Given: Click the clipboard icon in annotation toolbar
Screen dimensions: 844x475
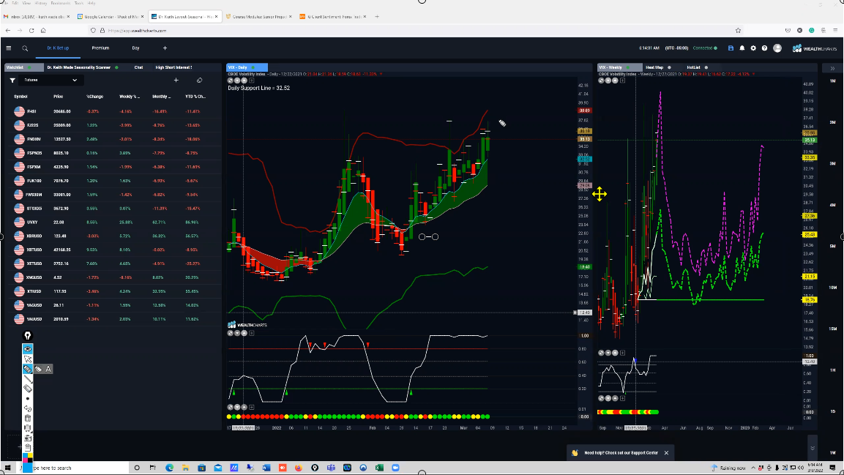Looking at the screenshot, I should tap(28, 447).
